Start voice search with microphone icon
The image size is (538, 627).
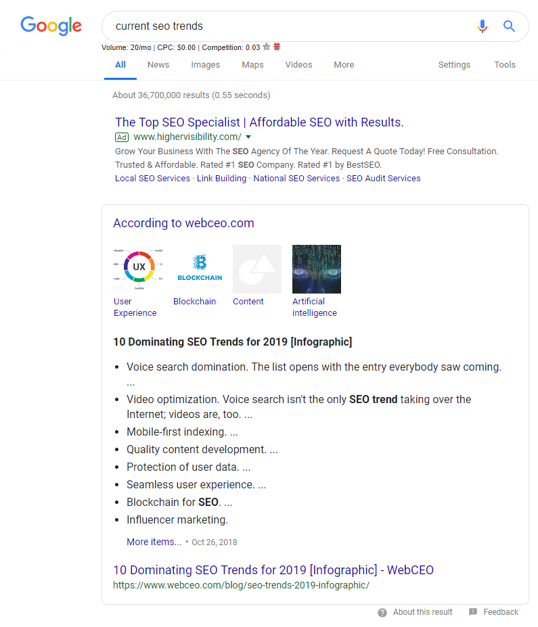[483, 26]
